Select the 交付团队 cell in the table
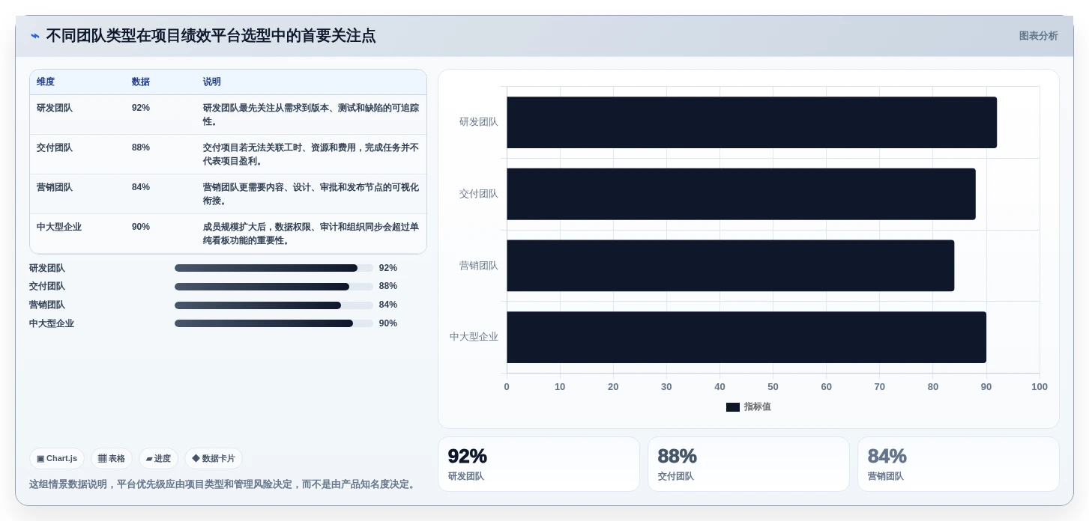The image size is (1089, 521). coord(55,147)
